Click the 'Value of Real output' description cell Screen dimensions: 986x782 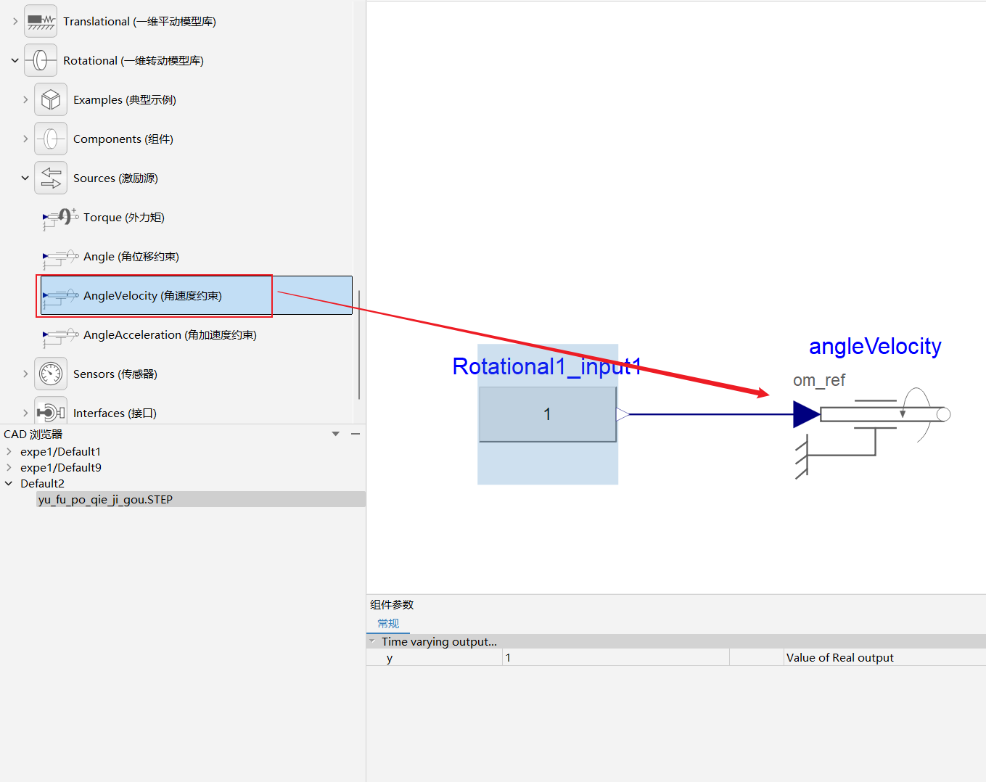click(884, 657)
